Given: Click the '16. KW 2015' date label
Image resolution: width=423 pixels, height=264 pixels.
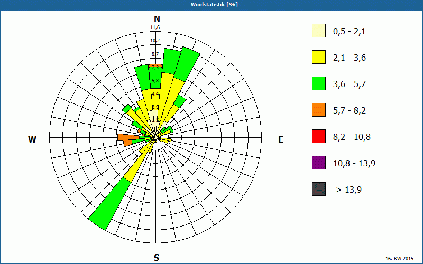Looking at the screenshot, I should point(401,259).
